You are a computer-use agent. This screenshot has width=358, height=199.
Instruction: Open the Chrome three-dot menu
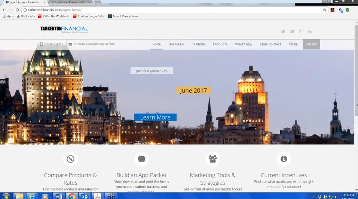[355, 10]
